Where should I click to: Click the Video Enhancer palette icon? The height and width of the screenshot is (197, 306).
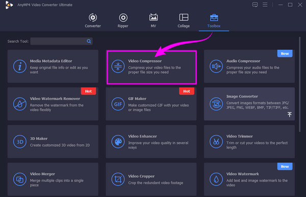[118, 142]
